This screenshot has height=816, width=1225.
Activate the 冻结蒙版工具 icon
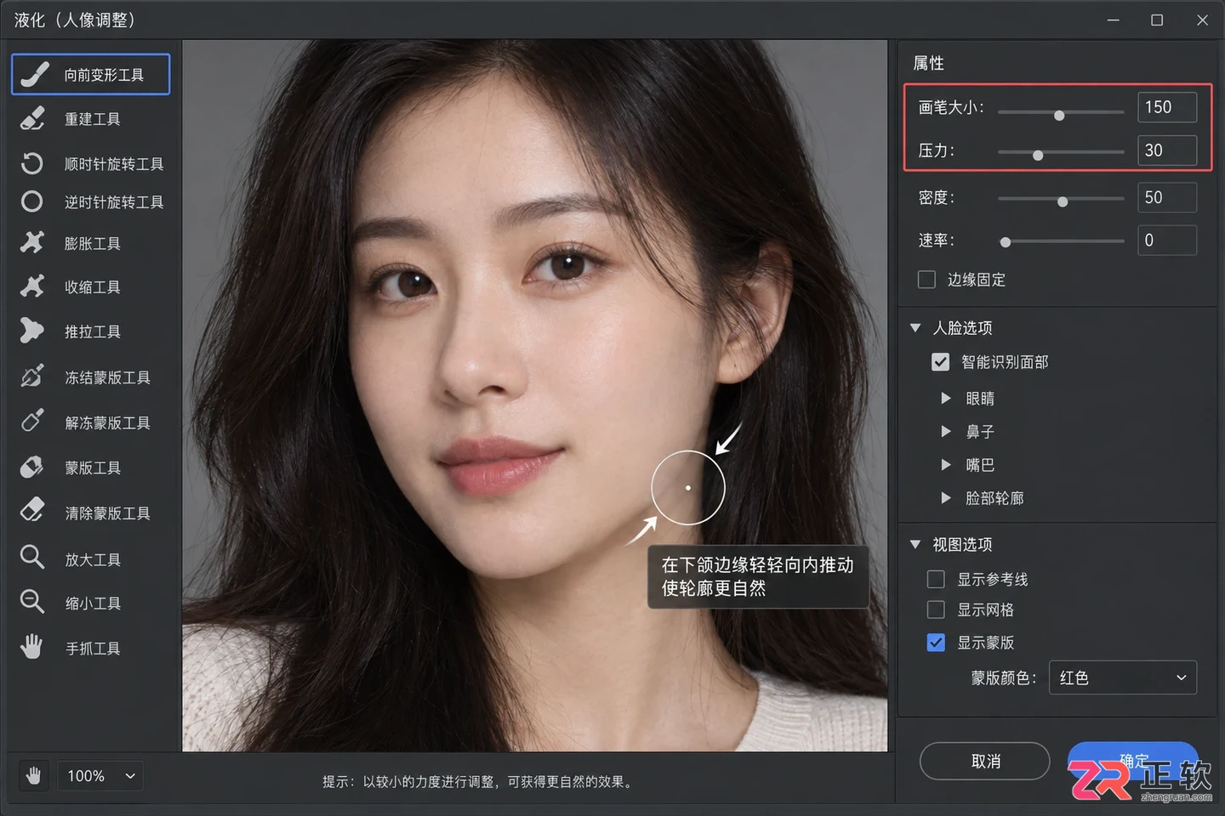click(32, 376)
